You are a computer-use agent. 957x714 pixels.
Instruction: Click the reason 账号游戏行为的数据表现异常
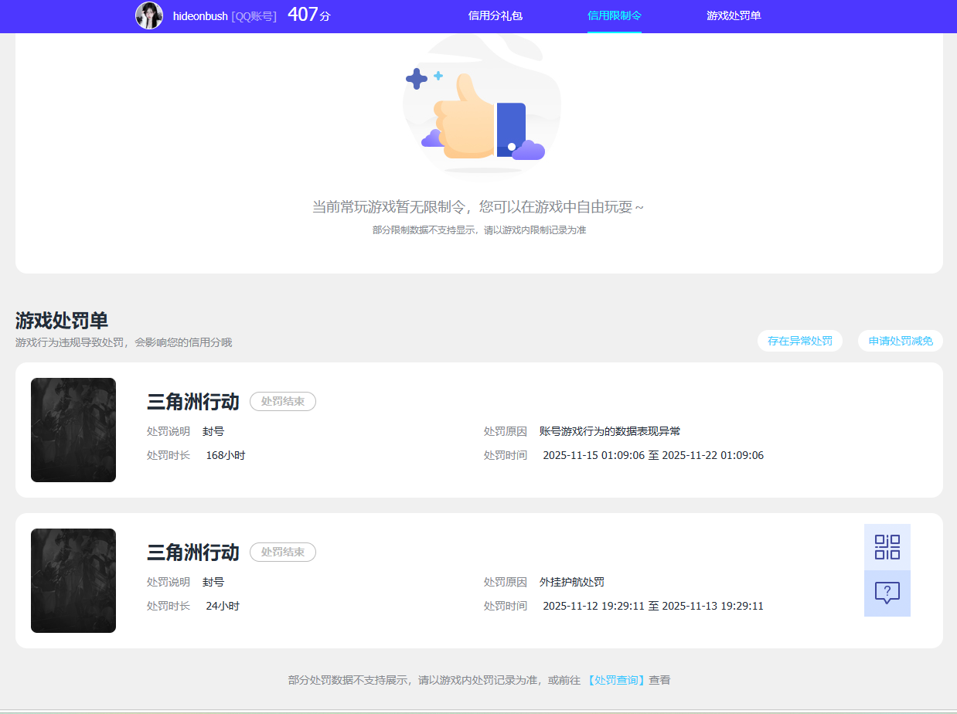[610, 431]
